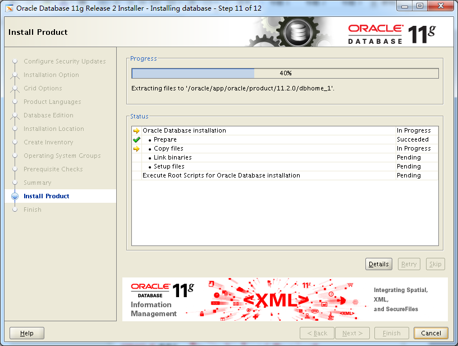Cancel the installation

(x=431, y=333)
